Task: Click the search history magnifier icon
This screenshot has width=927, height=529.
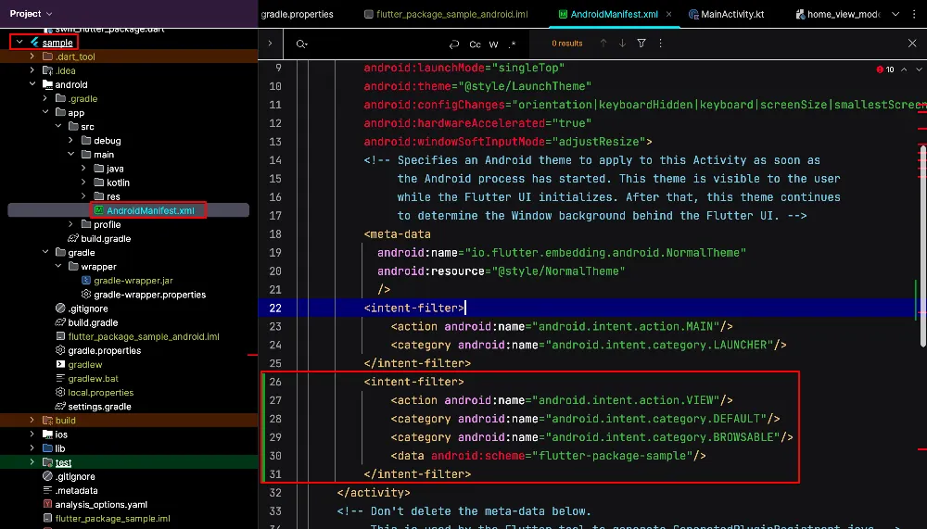Action: [x=301, y=44]
